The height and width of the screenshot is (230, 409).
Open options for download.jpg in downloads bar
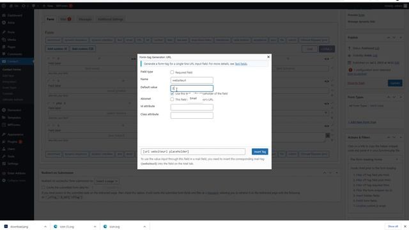[45, 227]
